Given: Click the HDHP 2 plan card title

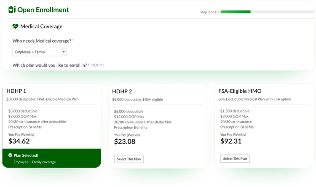Looking at the screenshot, I should (x=122, y=91).
